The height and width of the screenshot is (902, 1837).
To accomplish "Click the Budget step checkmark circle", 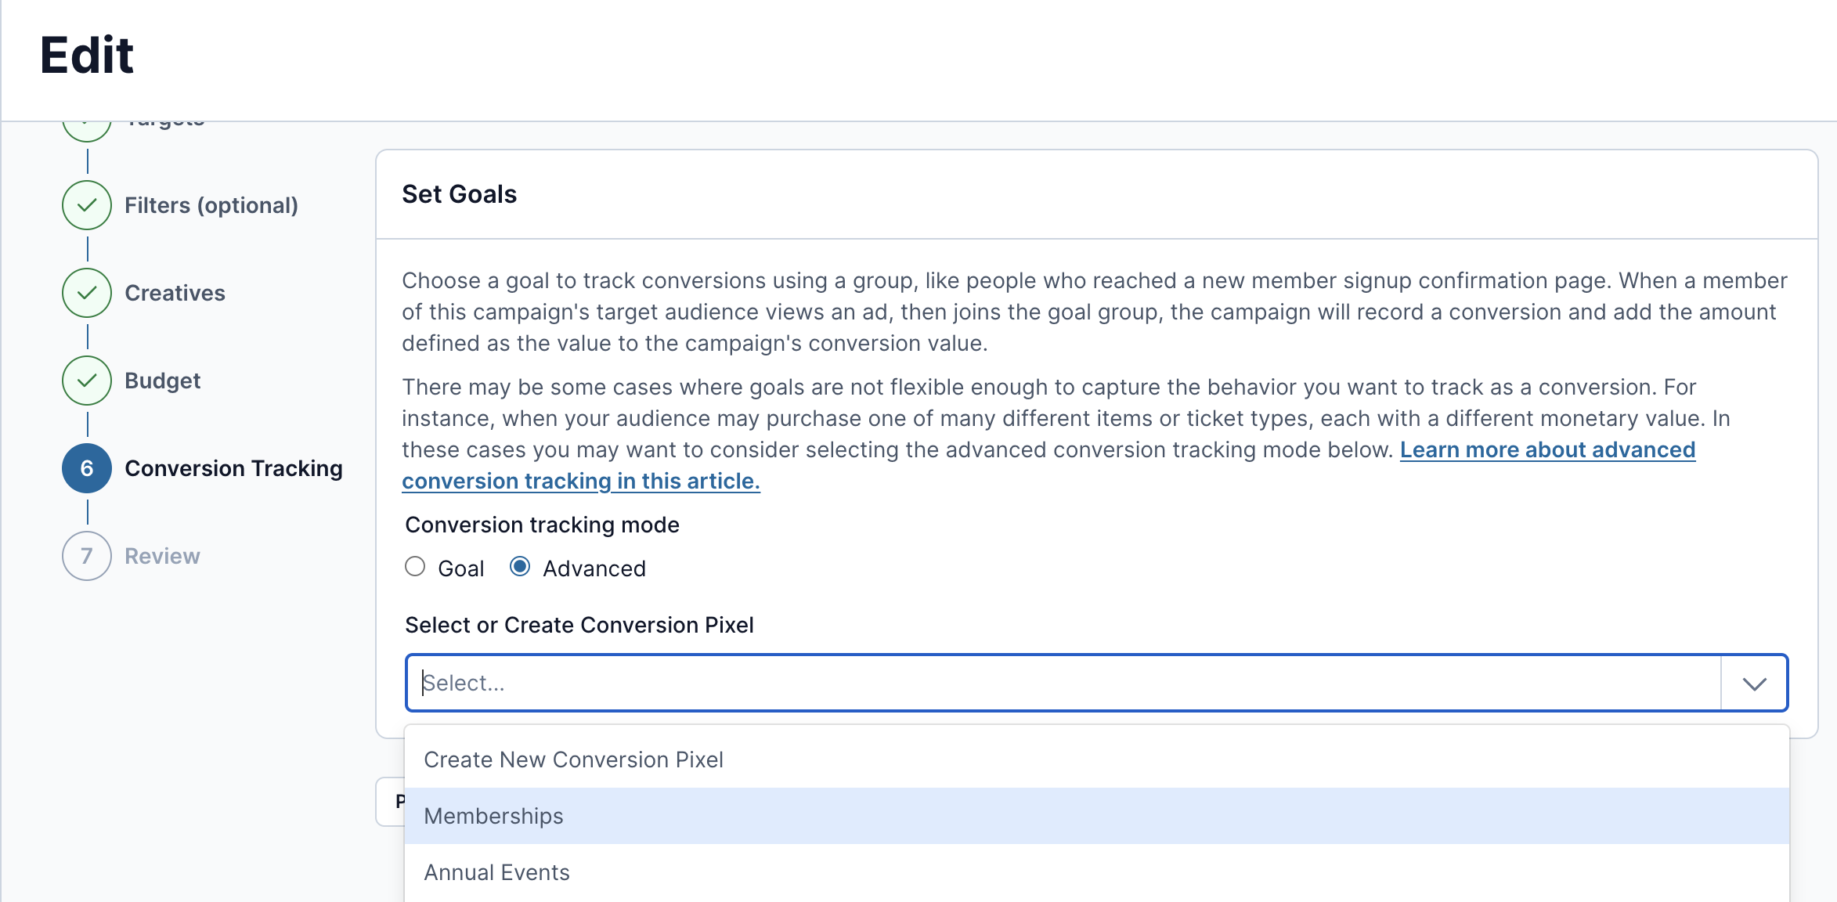I will pos(87,381).
